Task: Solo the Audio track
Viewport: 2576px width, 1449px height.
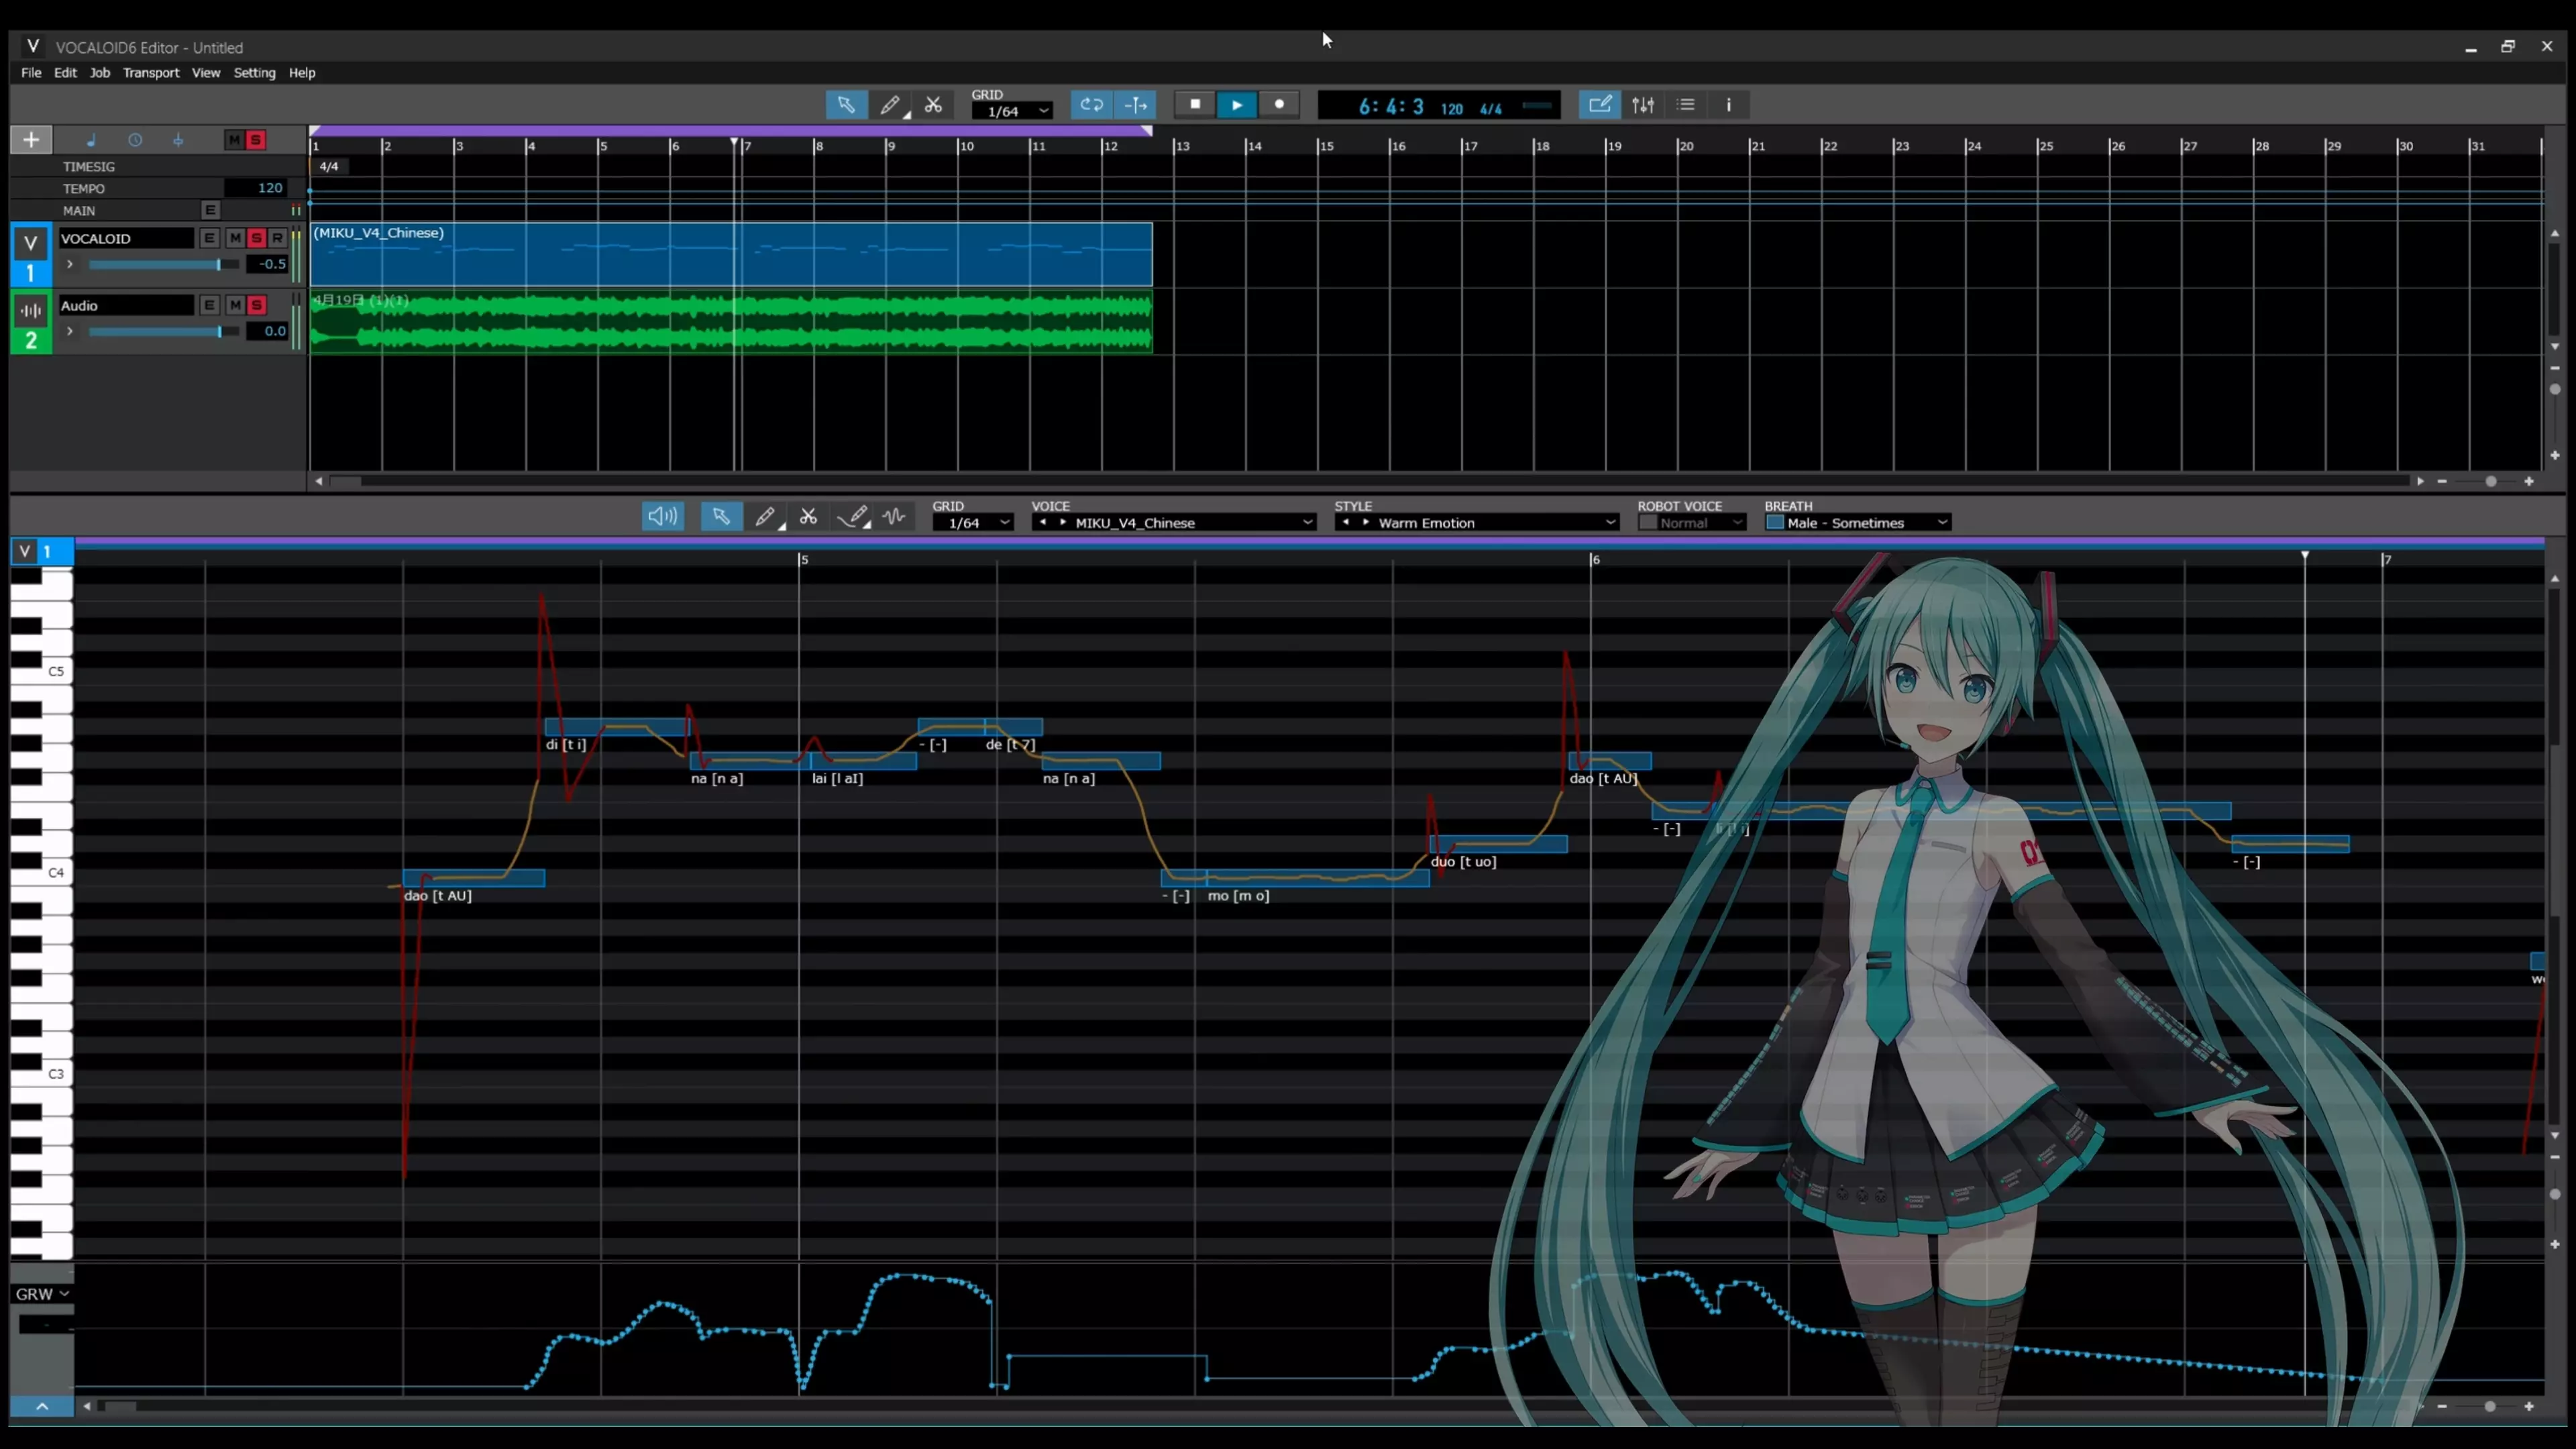Action: pyautogui.click(x=256, y=305)
